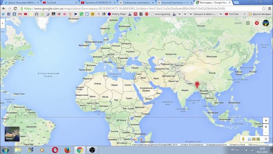
Task: Zoom in with the plus button
Action: tap(266, 127)
